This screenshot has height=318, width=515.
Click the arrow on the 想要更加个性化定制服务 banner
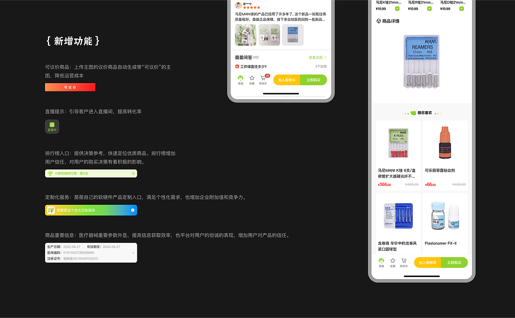(x=133, y=210)
